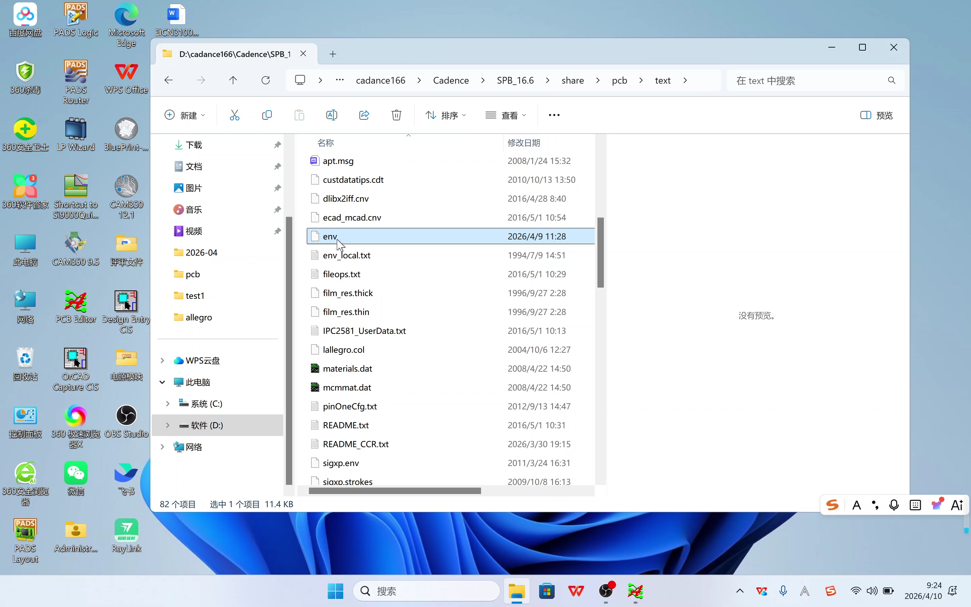Open File Explorer from the taskbar

[517, 591]
